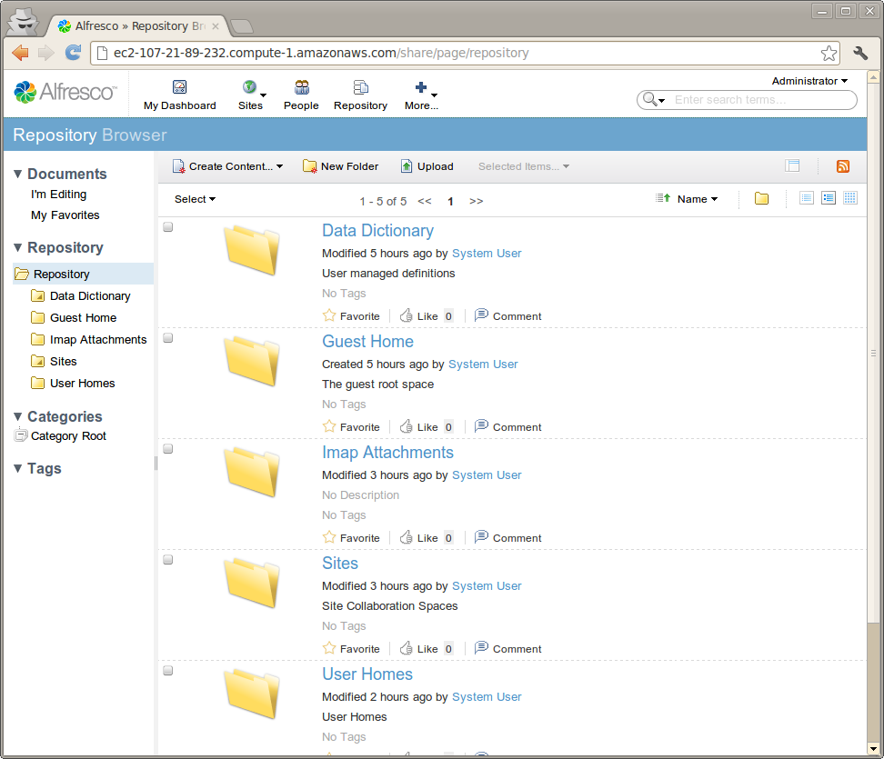Favorite the Data Dictionary folder
The height and width of the screenshot is (759, 884).
[x=351, y=315]
